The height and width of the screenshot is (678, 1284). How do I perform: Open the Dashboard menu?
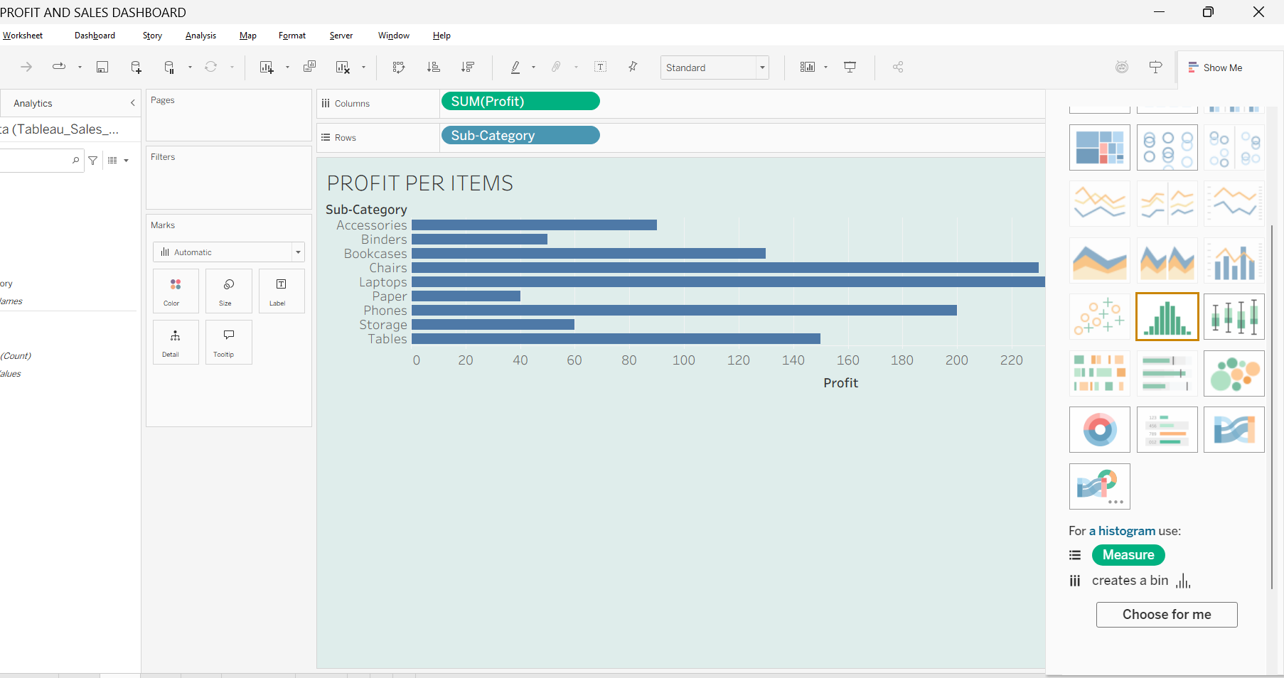[95, 36]
